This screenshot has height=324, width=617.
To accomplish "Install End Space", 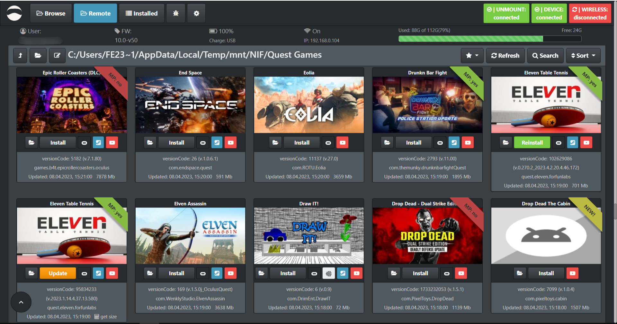I will 176,143.
